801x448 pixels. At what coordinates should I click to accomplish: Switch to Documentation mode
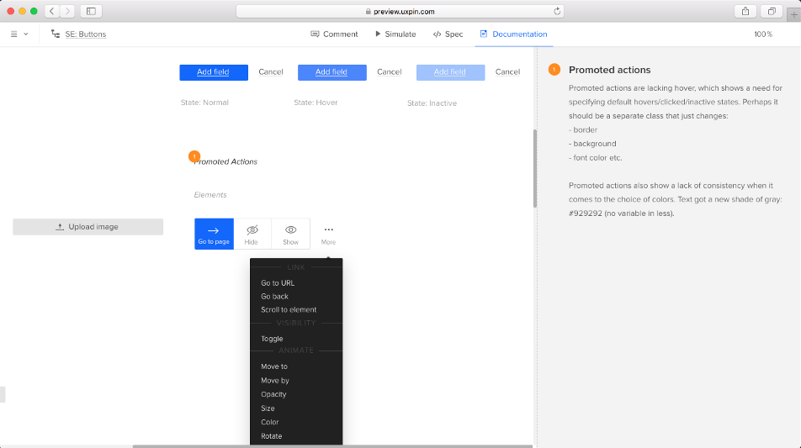pyautogui.click(x=513, y=34)
